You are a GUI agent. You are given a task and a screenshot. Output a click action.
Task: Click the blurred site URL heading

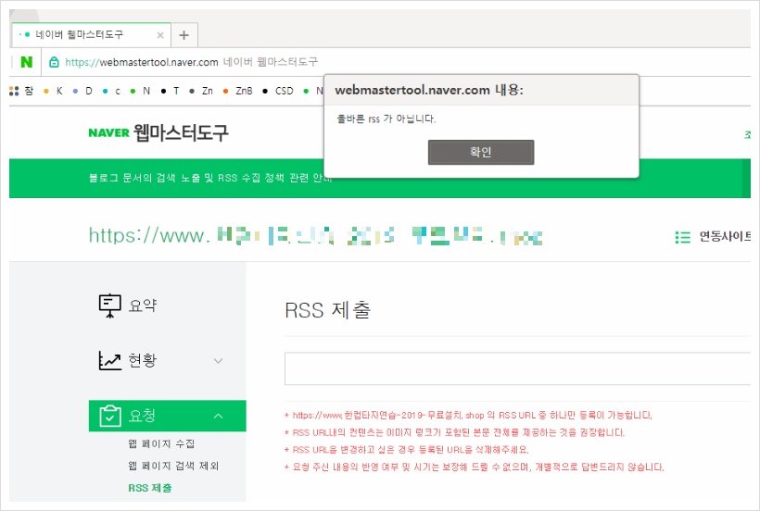[x=315, y=236]
